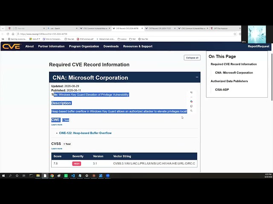Screen dimensions: 273x204
Task: Click the HIGH severity badge
Action: tap(77, 164)
